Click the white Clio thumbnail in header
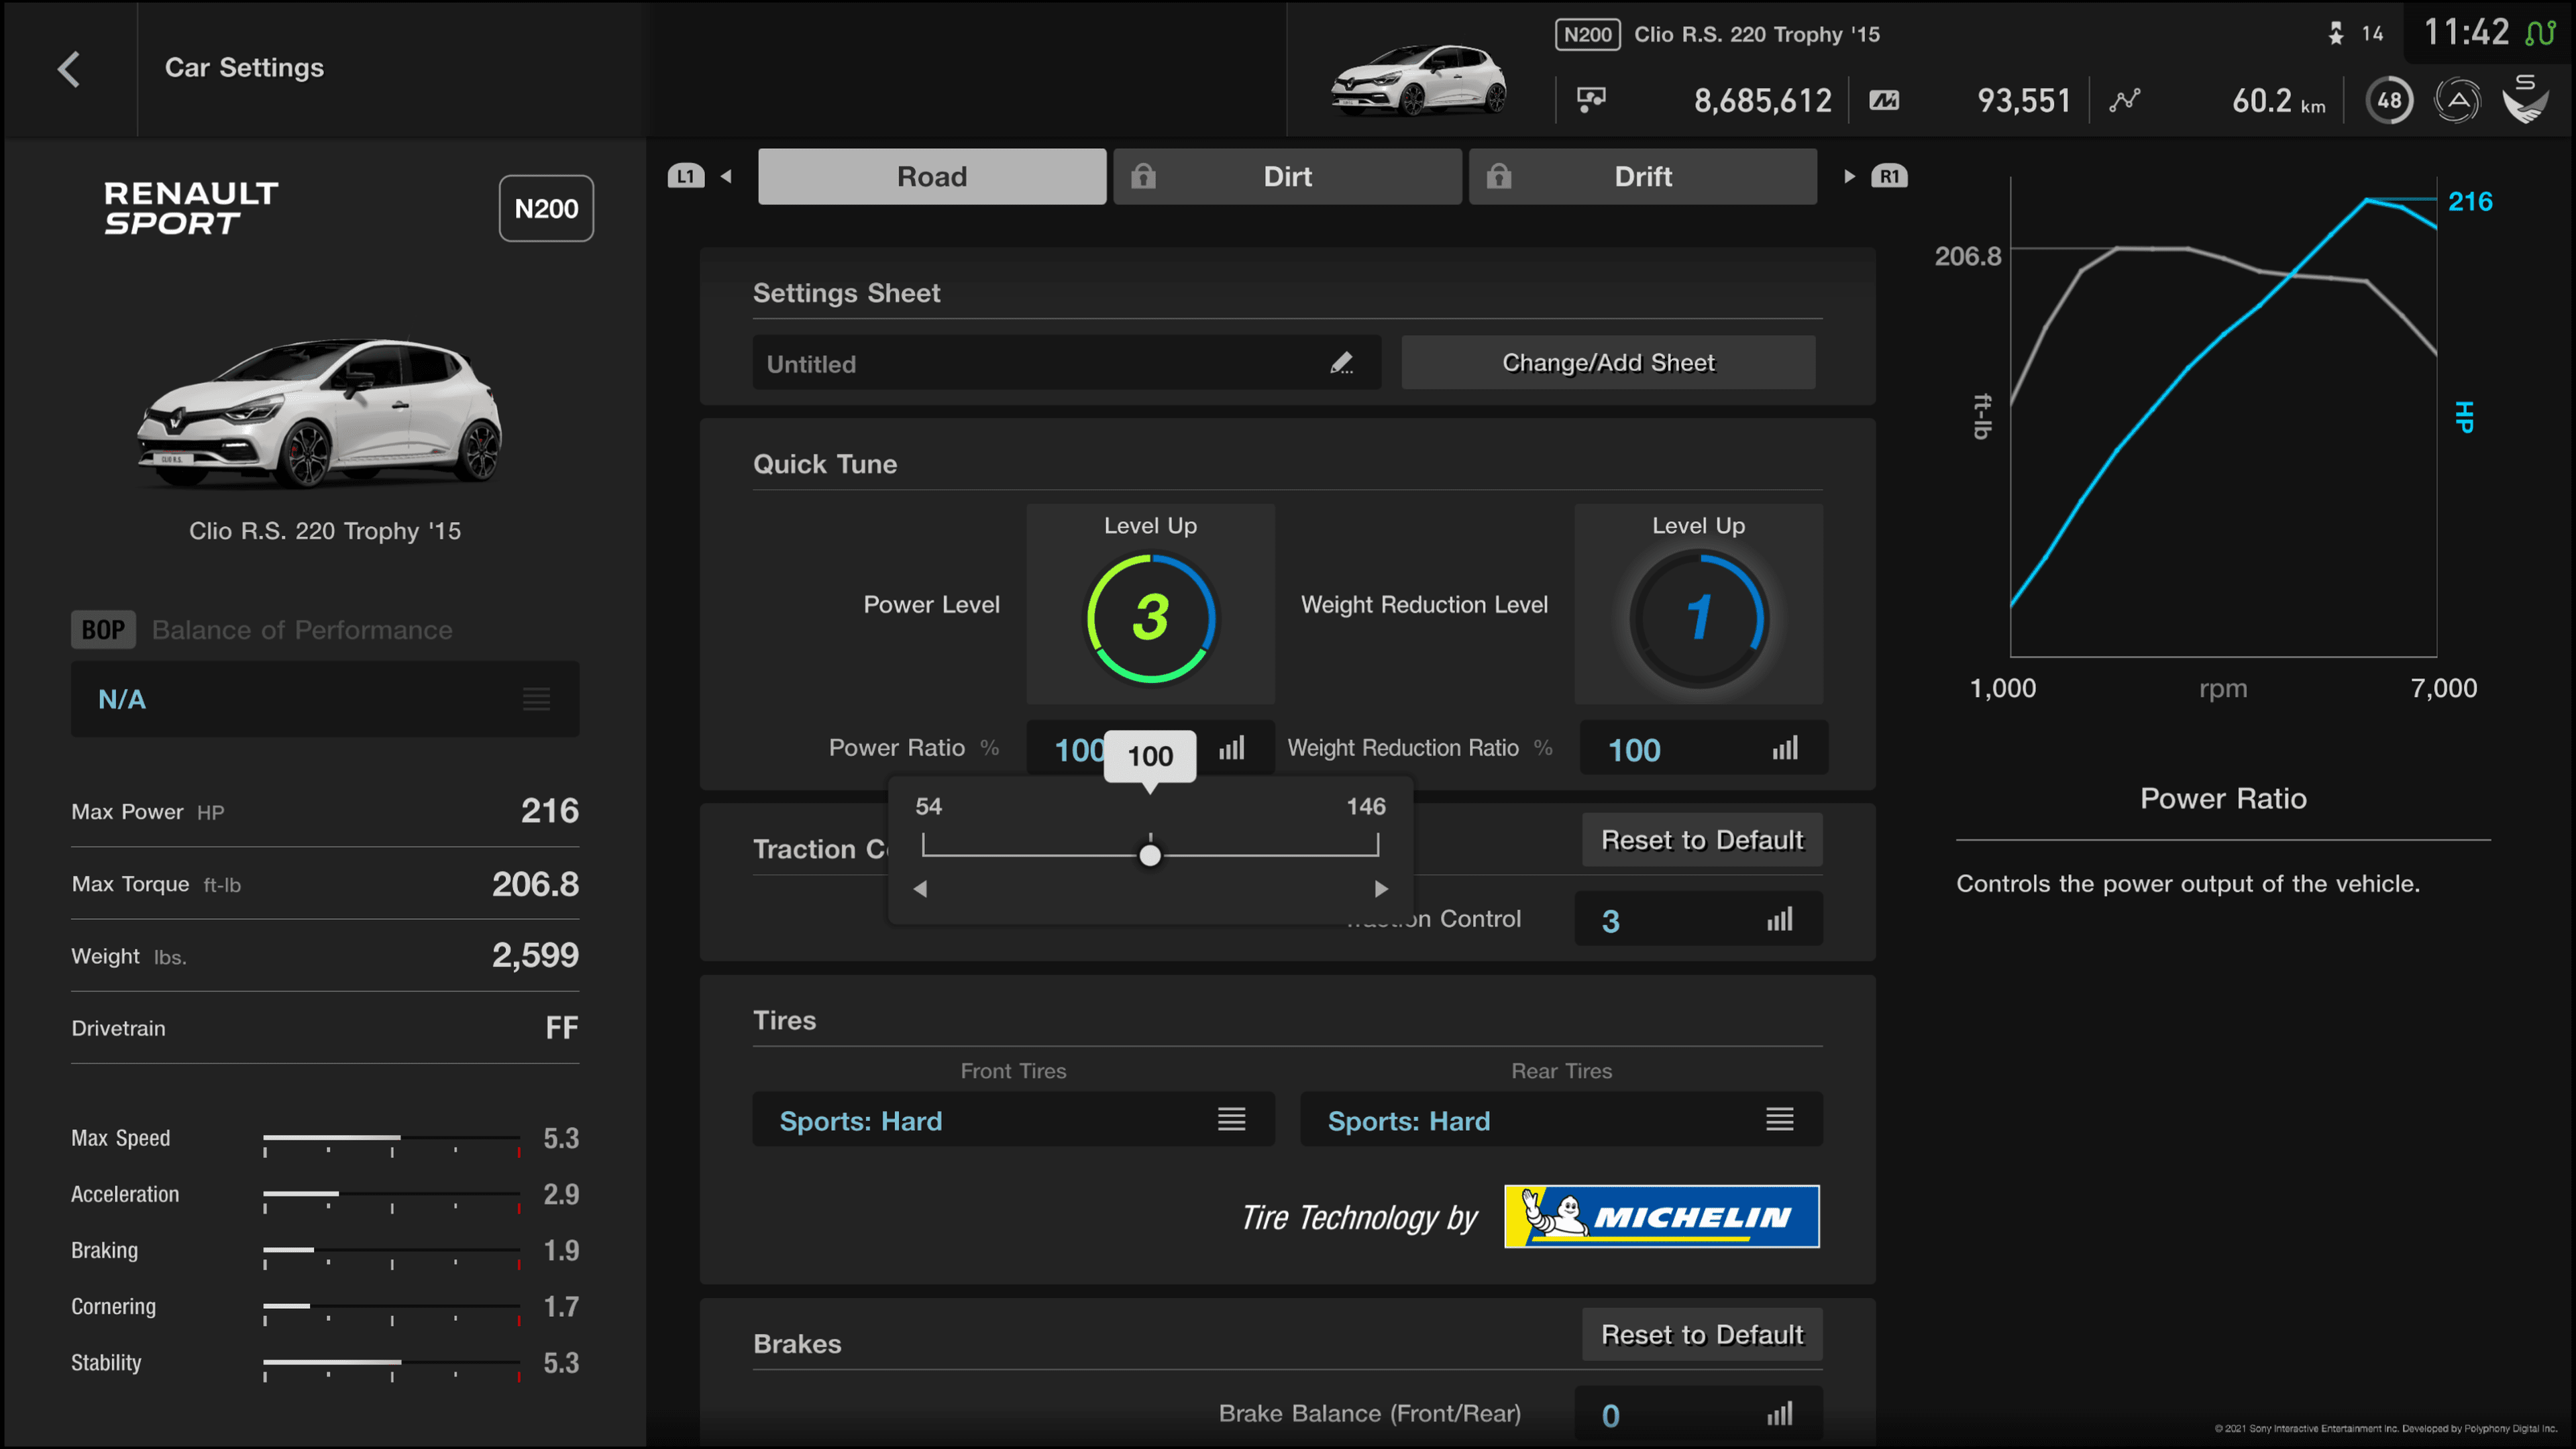 [x=1419, y=80]
